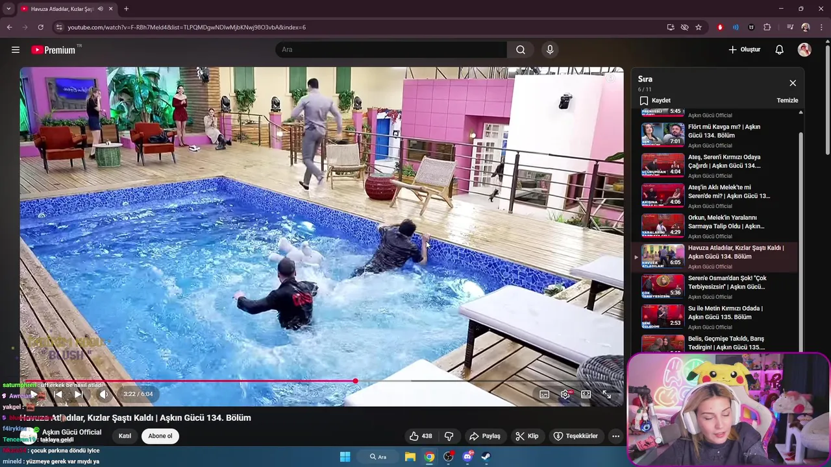The height and width of the screenshot is (467, 831).
Task: Open queue video Belis, Geçmişe Takıldı
Action: tap(717, 343)
